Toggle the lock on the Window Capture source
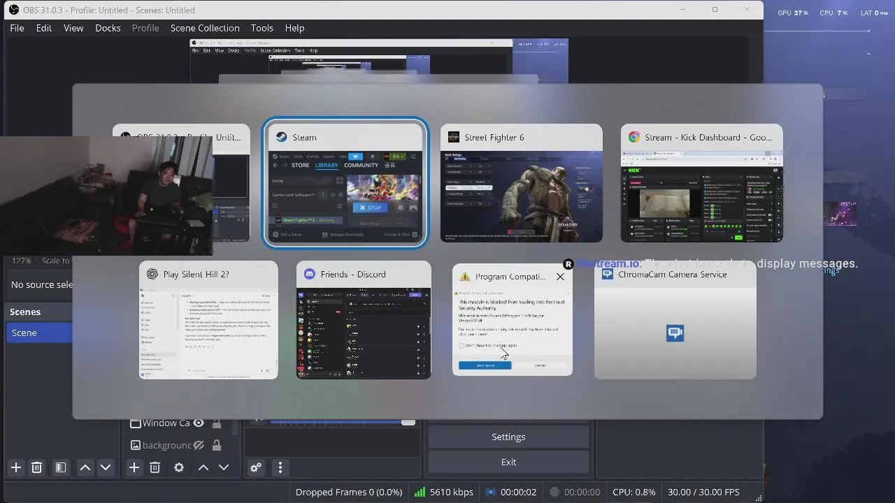The width and height of the screenshot is (895, 503). tap(217, 423)
